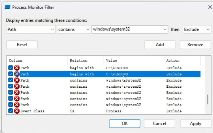Click the exclude icon on the highlighted Path row
This screenshot has width=213, height=133.
17,74
